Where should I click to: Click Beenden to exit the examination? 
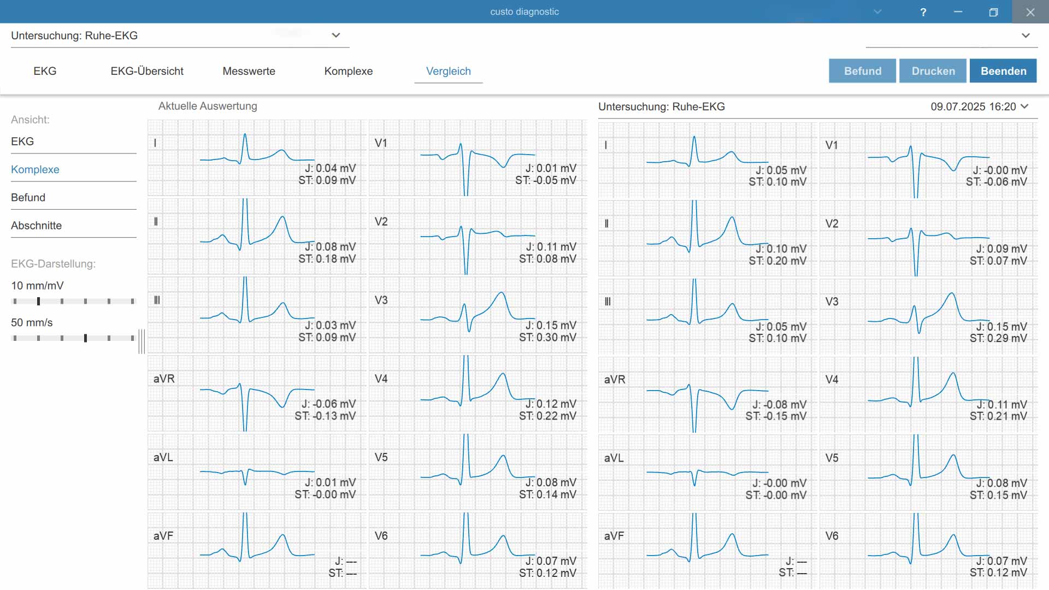[1003, 71]
